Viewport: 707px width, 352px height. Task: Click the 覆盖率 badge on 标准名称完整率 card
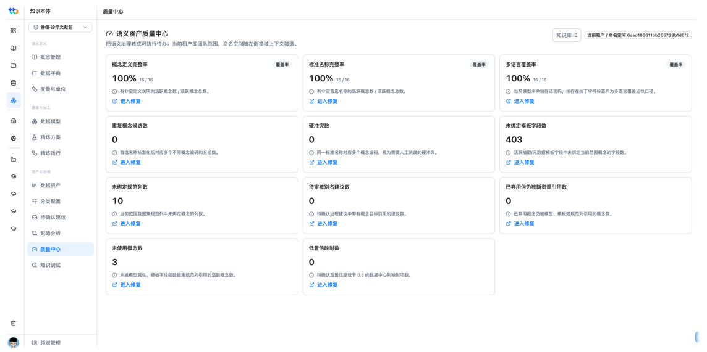(480, 64)
